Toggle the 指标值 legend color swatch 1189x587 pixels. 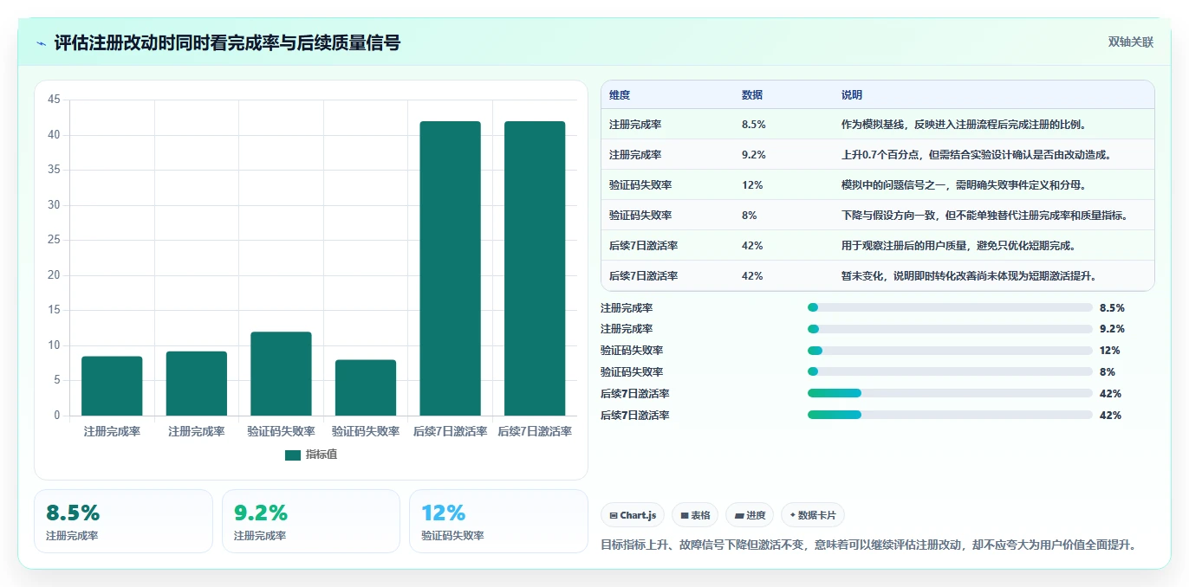click(293, 455)
